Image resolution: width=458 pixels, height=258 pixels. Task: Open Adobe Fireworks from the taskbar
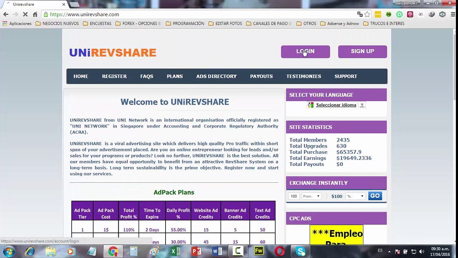click(x=258, y=251)
